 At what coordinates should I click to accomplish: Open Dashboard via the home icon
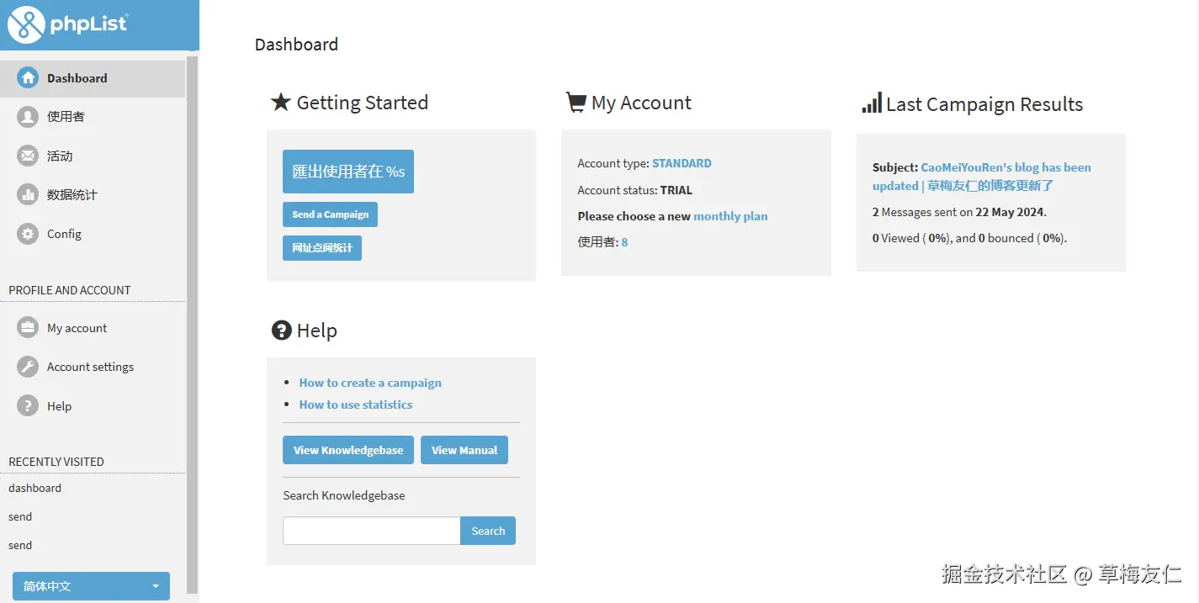pyautogui.click(x=28, y=78)
